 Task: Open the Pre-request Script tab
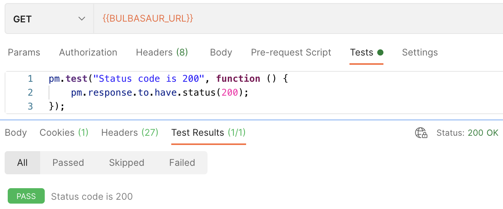[x=291, y=52]
